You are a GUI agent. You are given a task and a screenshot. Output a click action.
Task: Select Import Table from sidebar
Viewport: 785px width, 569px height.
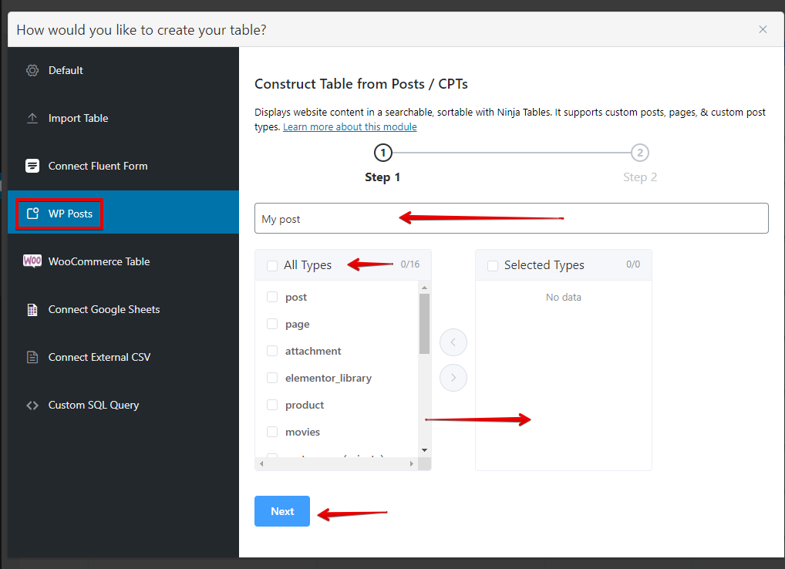click(123, 118)
